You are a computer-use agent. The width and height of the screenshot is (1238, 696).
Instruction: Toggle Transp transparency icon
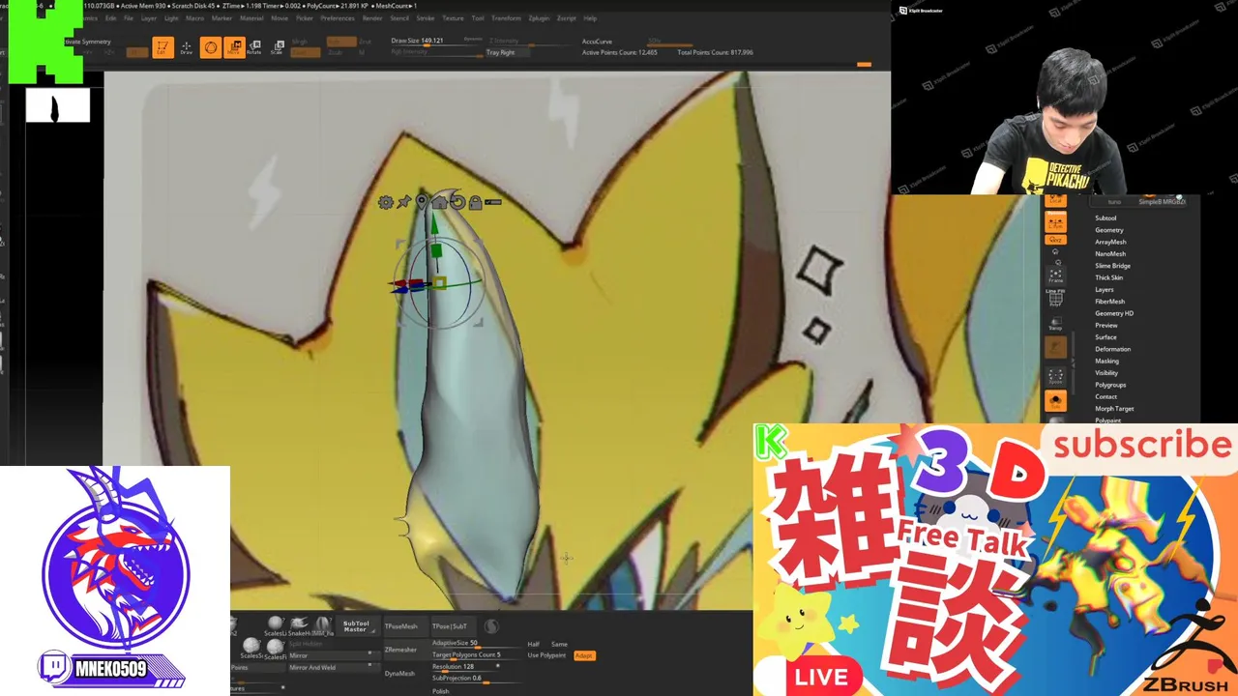[1055, 324]
